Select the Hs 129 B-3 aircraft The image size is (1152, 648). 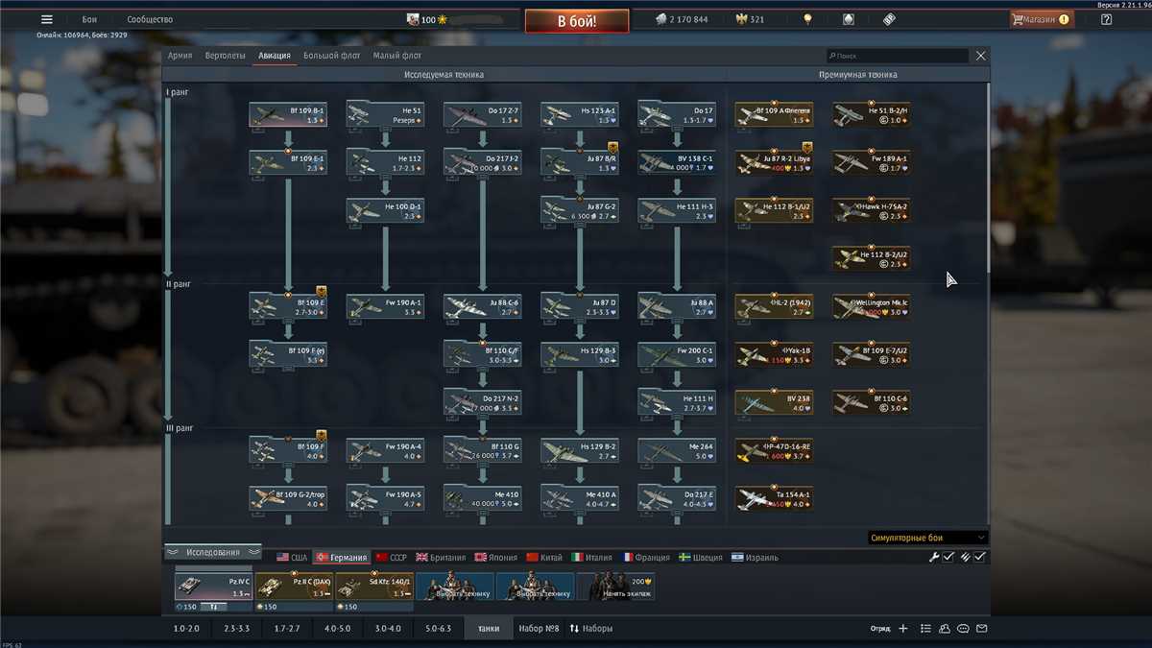tap(579, 355)
